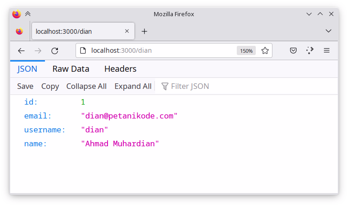Open a new tab with plus icon
Image resolution: width=348 pixels, height=206 pixels.
[x=144, y=31]
